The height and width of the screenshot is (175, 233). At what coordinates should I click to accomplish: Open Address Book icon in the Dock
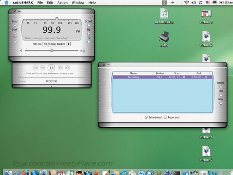pyautogui.click(x=52, y=173)
